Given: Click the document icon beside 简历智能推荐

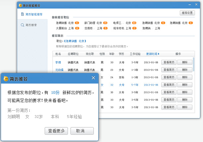Looking at the screenshot, I should [23, 15].
